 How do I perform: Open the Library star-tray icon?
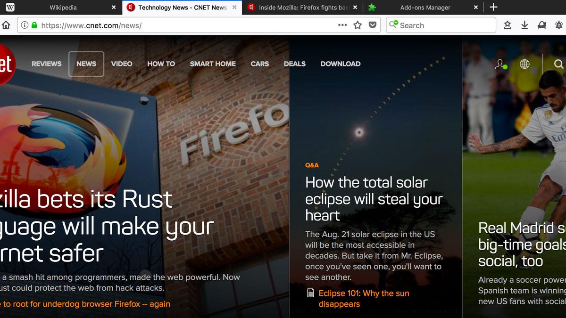click(508, 25)
